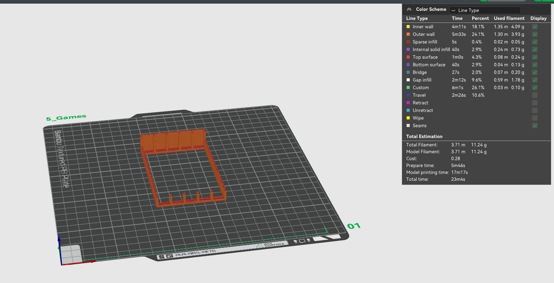
Task: Uncheck the Outer wall display checkbox
Action: click(535, 34)
